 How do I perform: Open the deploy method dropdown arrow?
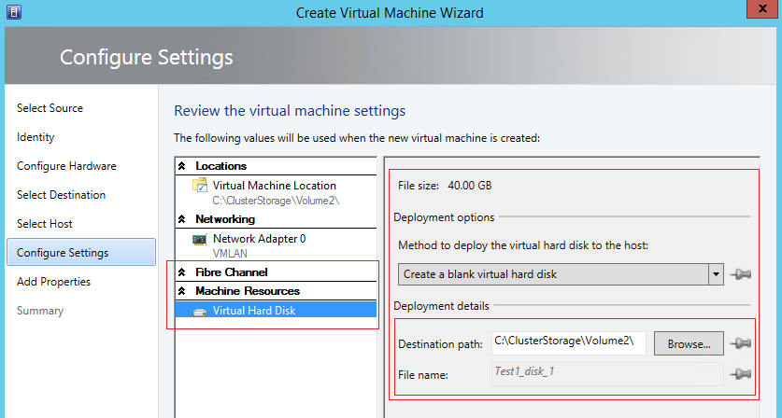(717, 274)
